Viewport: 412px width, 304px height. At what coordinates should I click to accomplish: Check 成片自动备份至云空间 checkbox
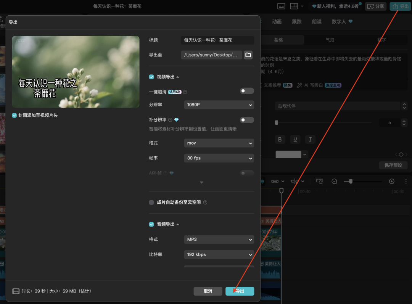(x=151, y=202)
